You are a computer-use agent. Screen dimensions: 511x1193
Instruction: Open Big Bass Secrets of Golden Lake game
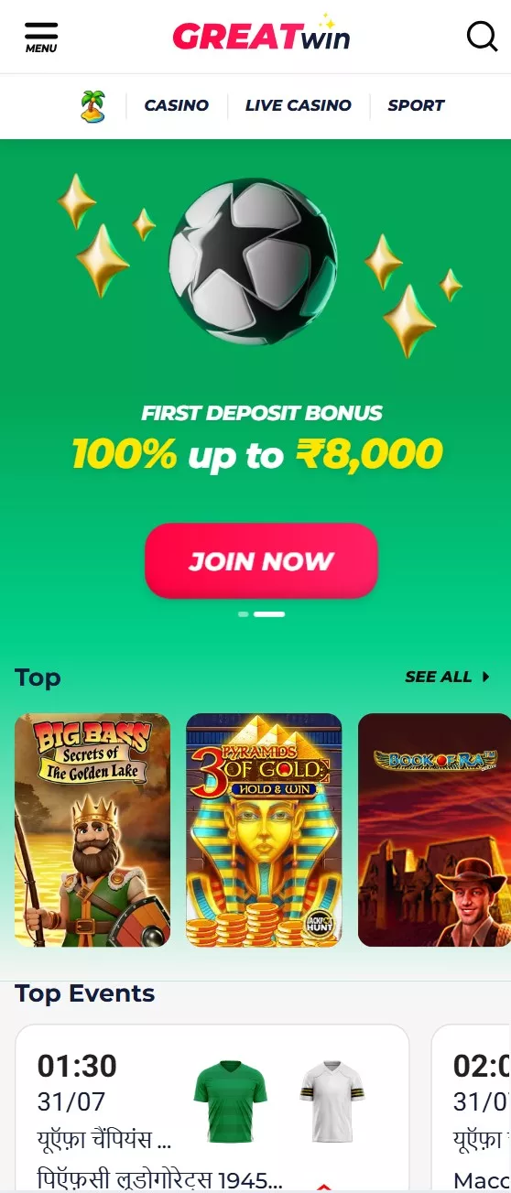92,830
